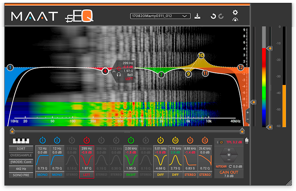
Task: Click the headphone solo icon in band 4 popup
Action: click(x=119, y=75)
